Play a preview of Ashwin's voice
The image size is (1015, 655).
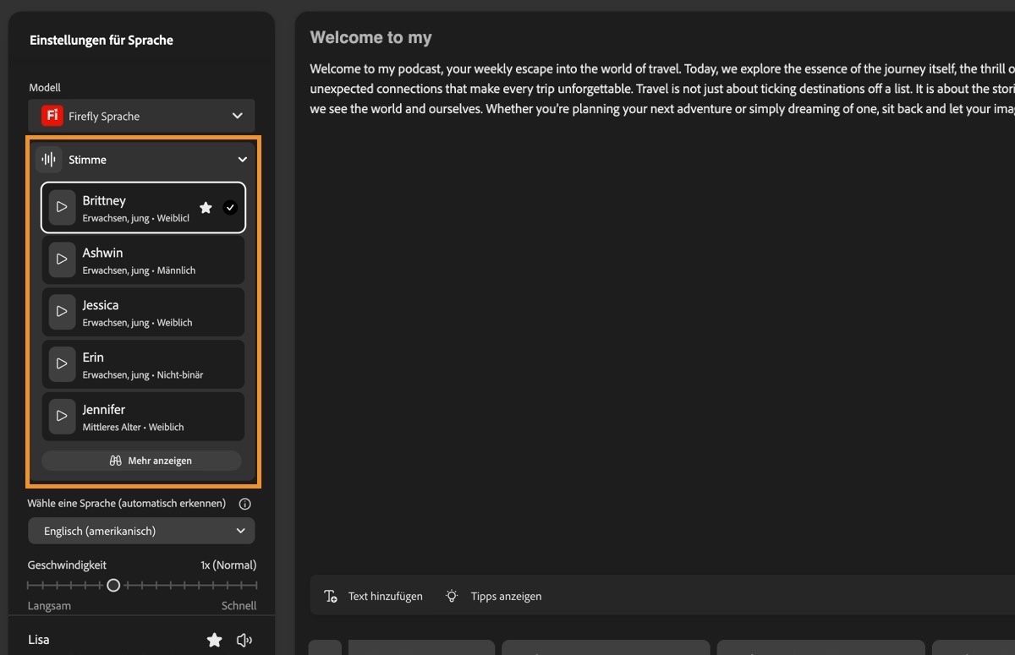[62, 259]
